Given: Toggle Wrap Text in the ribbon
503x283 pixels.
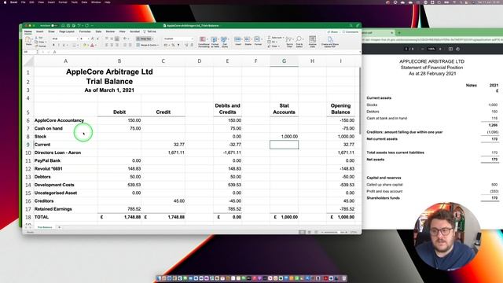Looking at the screenshot, I should coord(145,39).
